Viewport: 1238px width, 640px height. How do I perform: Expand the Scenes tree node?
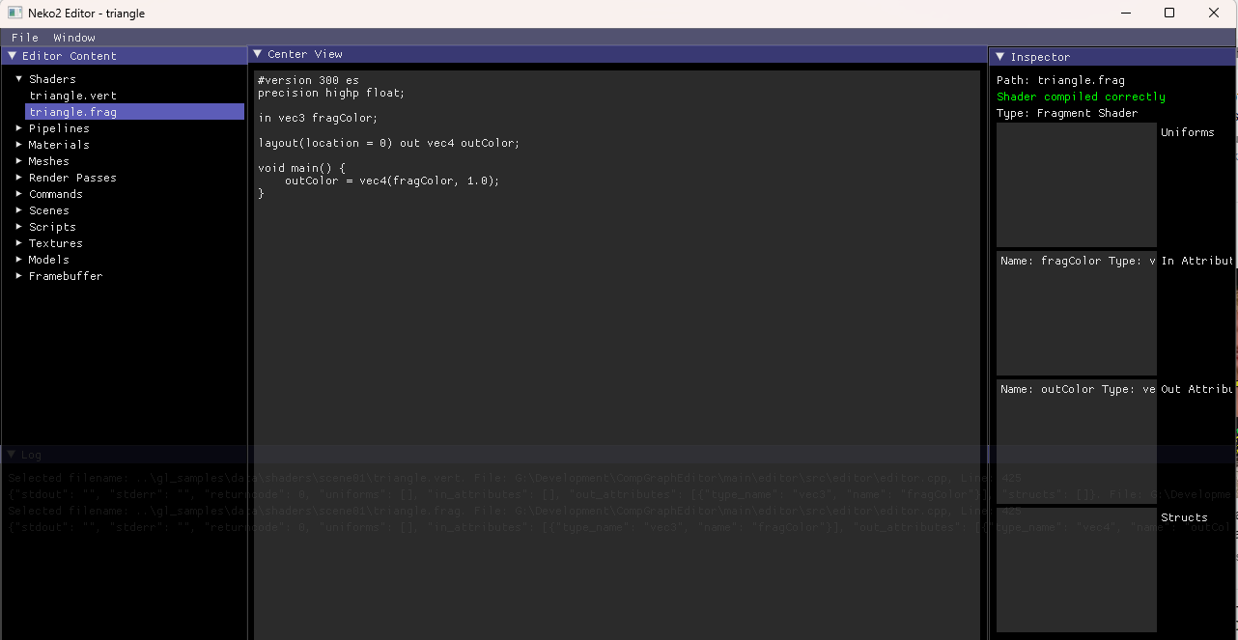point(19,210)
